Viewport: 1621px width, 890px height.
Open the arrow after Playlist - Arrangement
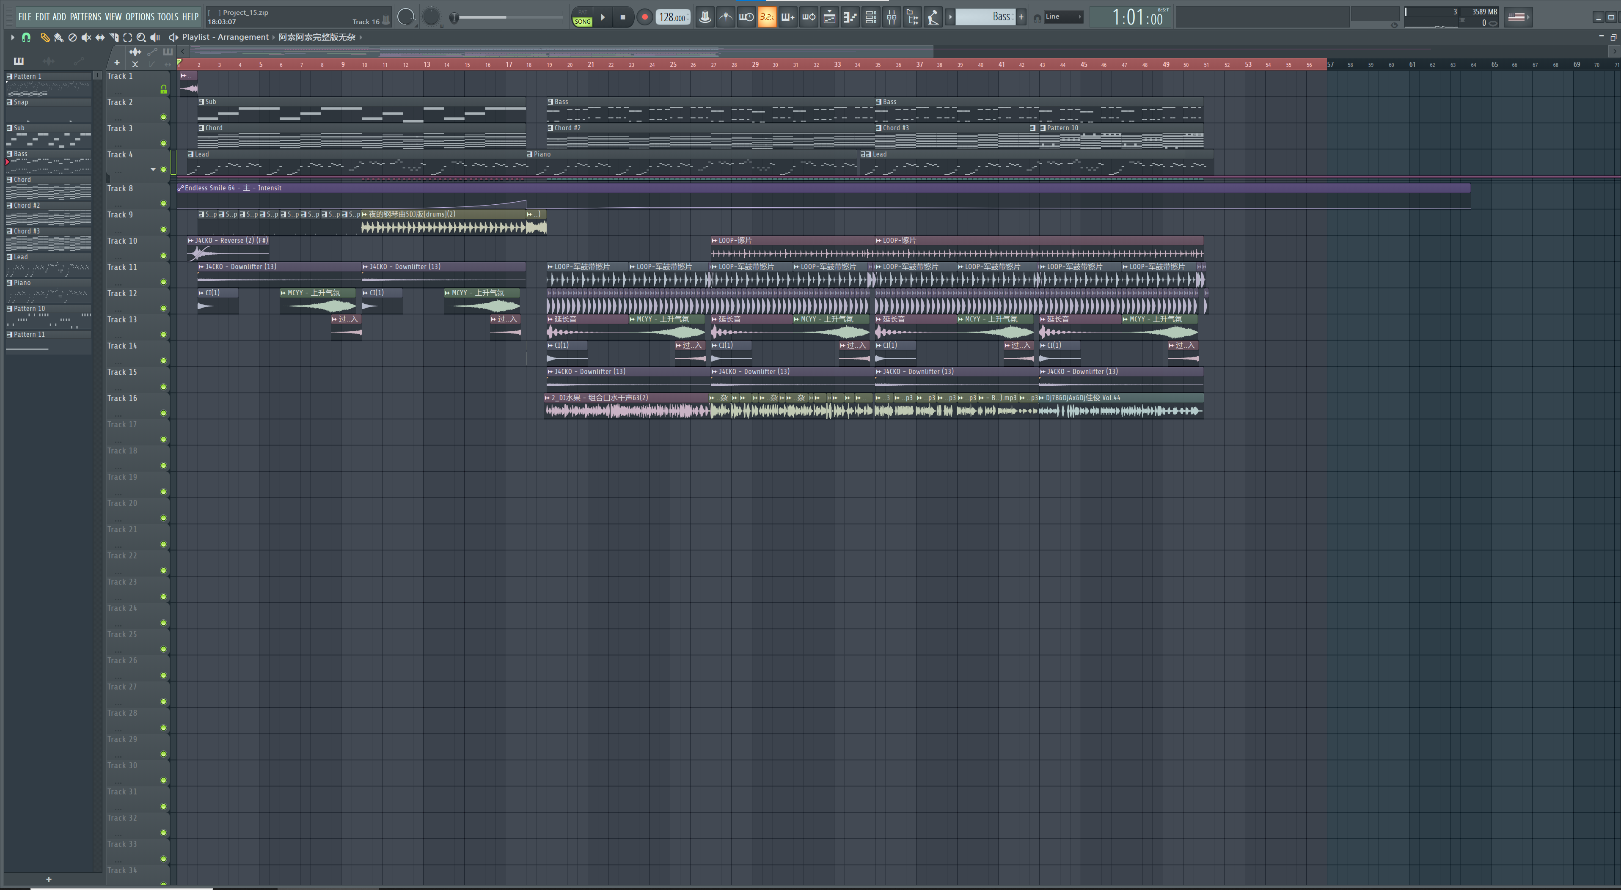(x=274, y=37)
